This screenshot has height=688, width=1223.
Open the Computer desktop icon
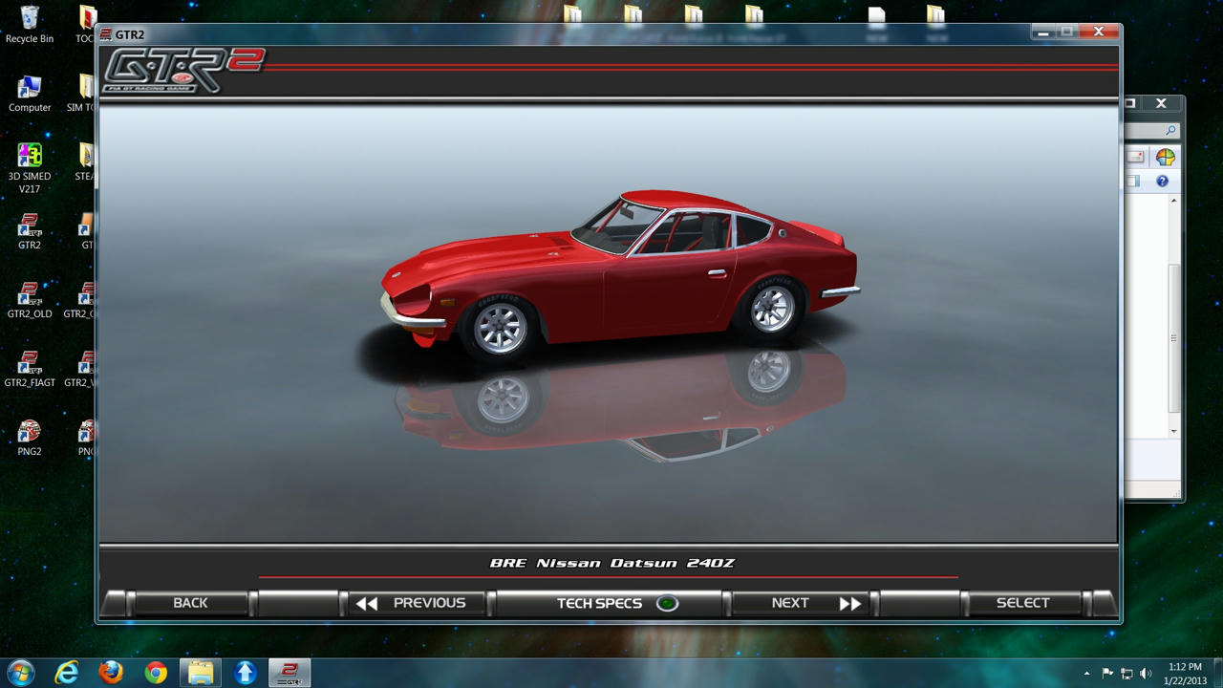[30, 94]
